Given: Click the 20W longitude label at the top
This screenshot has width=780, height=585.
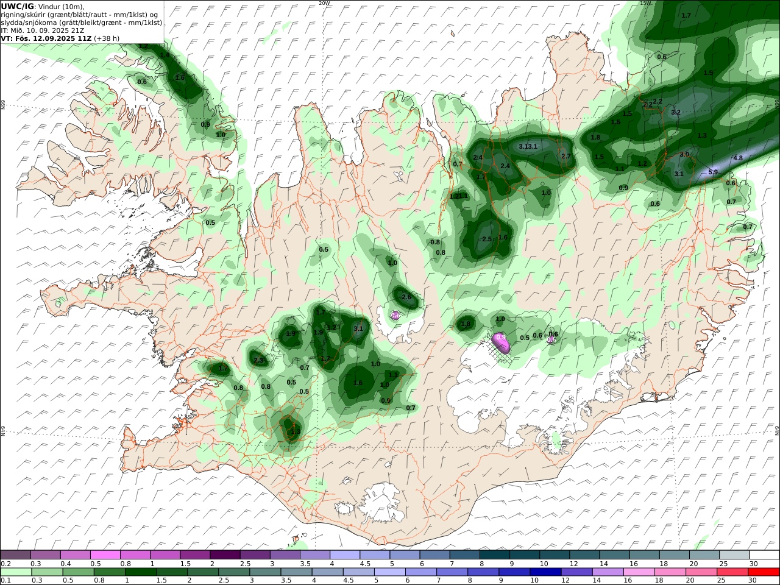Looking at the screenshot, I should tap(324, 3).
